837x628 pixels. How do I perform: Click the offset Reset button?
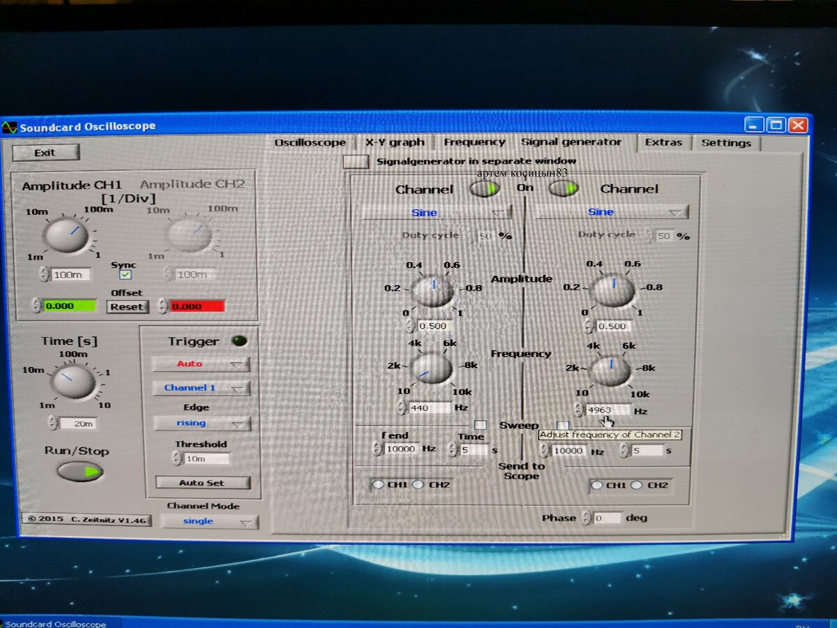(127, 306)
